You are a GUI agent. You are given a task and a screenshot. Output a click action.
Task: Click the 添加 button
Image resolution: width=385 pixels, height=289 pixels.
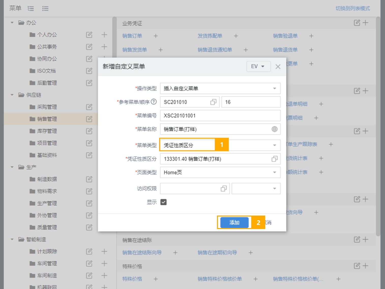point(234,222)
